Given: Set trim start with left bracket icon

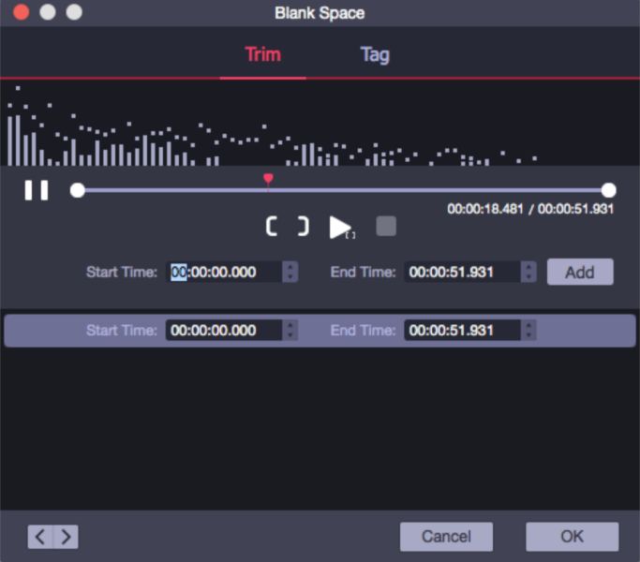Looking at the screenshot, I should click(x=272, y=226).
